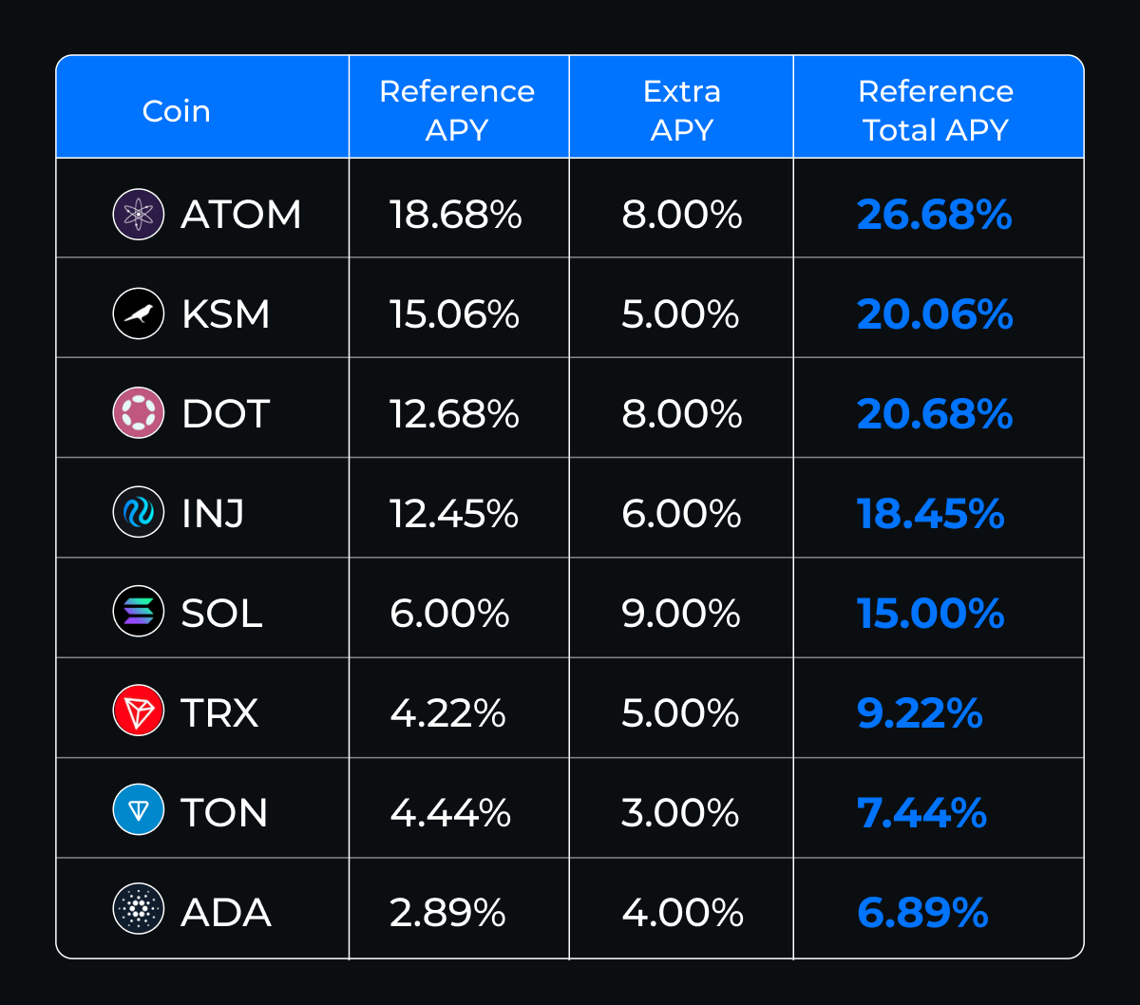This screenshot has width=1140, height=1005.
Task: Click the ADA coin icon
Action: 139,912
